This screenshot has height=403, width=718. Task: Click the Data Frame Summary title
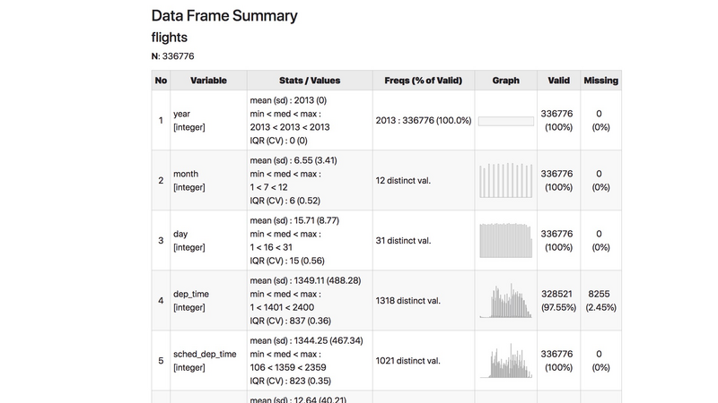coord(223,16)
